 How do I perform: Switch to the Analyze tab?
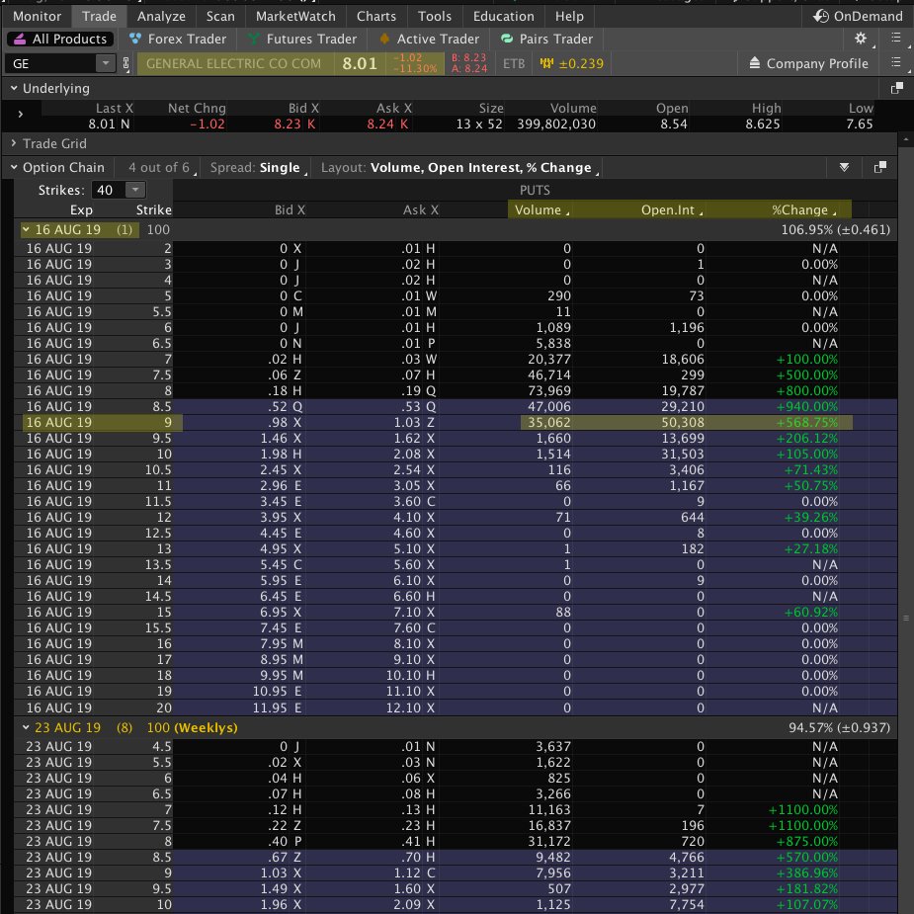pos(161,16)
